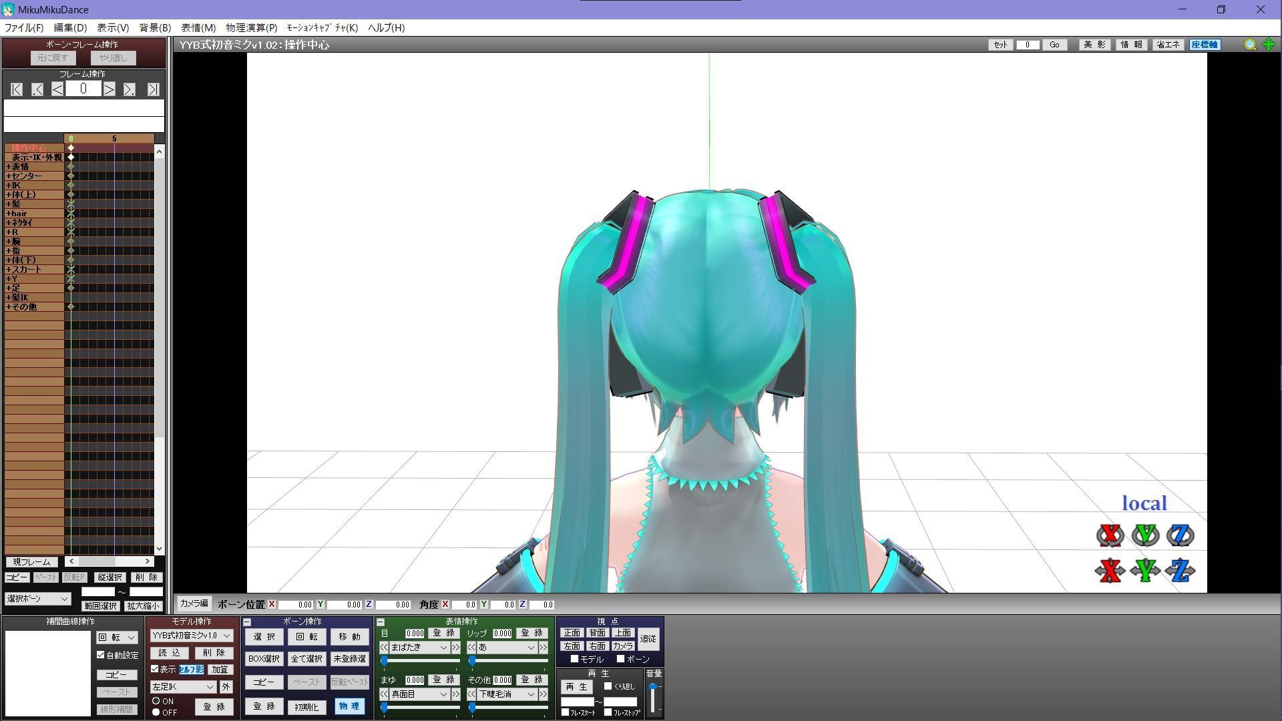The width and height of the screenshot is (1282, 721).
Task: Click the 初期化 reset button
Action: [x=306, y=707]
